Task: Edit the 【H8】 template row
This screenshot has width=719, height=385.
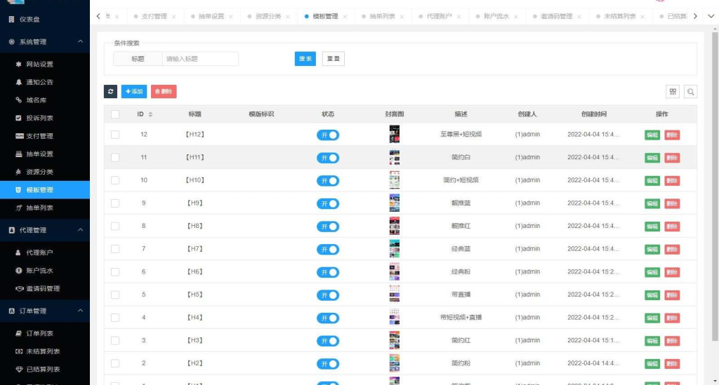Action: click(x=652, y=227)
